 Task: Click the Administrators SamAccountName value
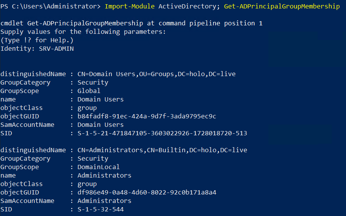104,201
